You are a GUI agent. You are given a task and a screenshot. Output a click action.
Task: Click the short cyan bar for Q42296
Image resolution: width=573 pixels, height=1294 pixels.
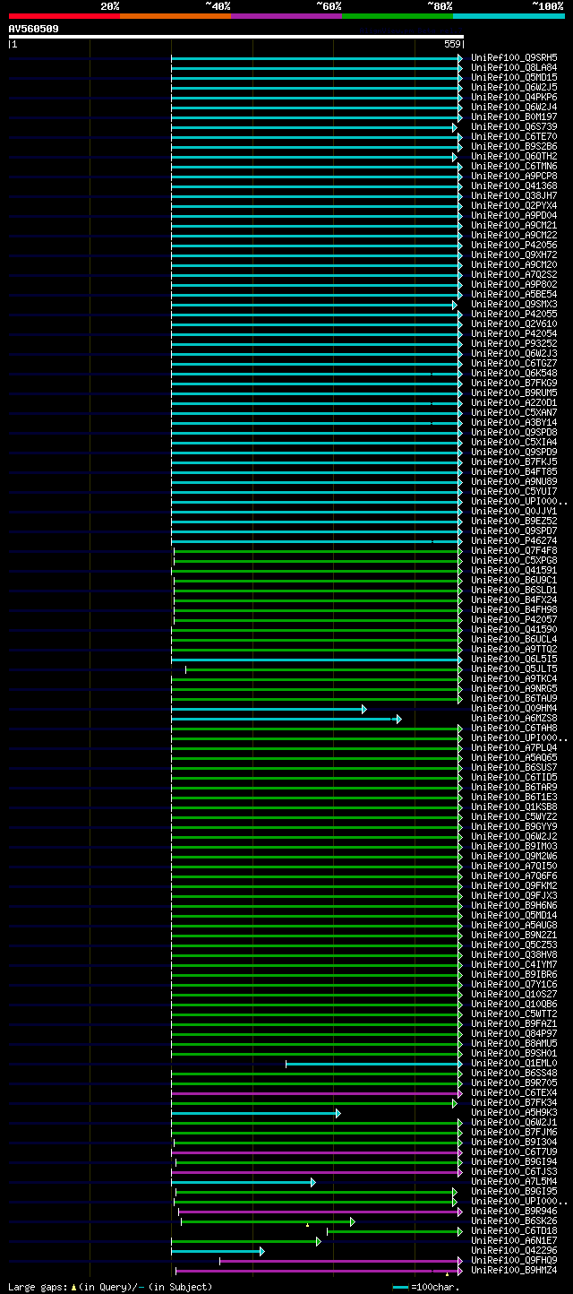(x=218, y=1251)
